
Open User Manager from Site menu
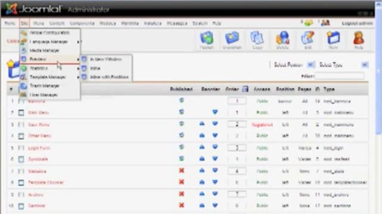(x=50, y=95)
